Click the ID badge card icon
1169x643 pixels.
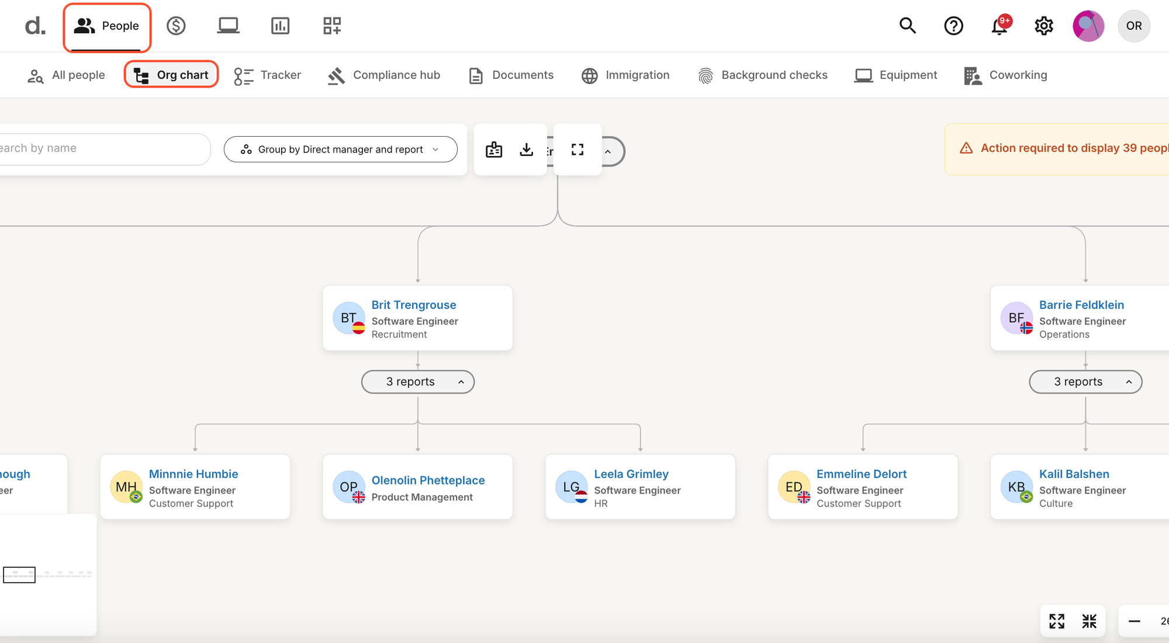point(494,150)
